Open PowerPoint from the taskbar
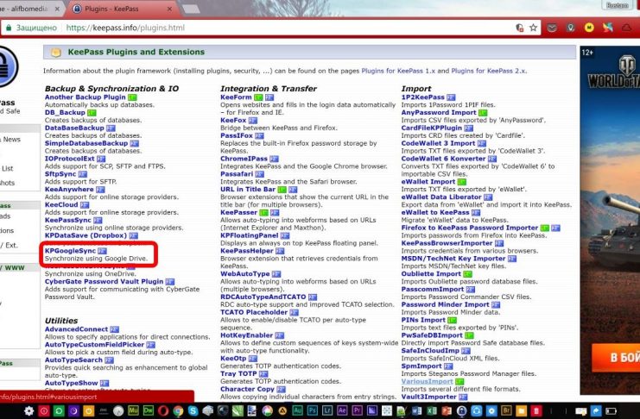The image size is (640, 419). [447, 411]
